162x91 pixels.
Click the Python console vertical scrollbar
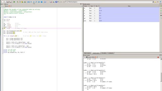click(161, 77)
